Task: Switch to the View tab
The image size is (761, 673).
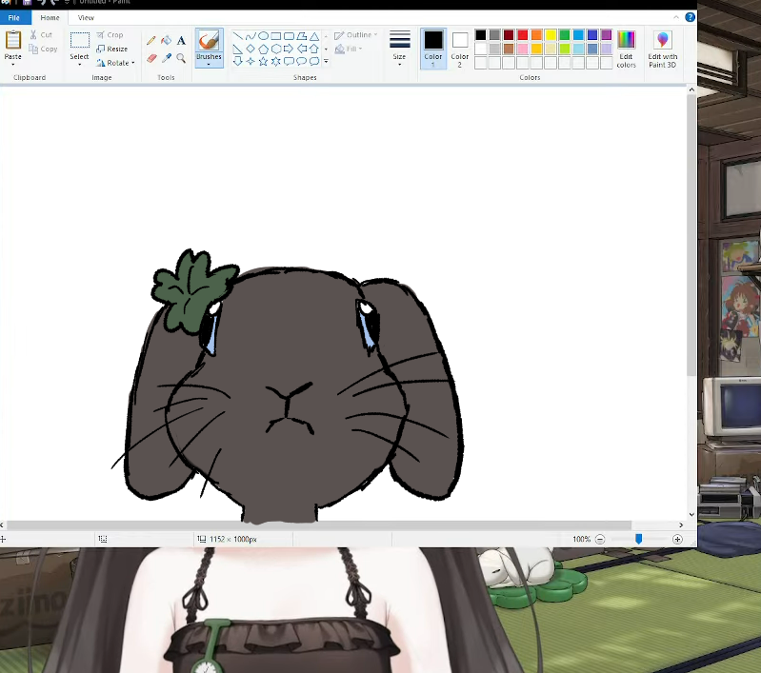Action: click(x=86, y=17)
